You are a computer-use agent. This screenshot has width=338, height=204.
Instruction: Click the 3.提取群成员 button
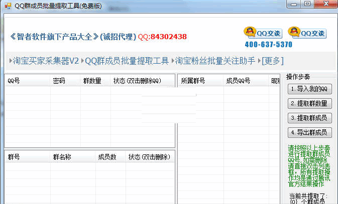pos(310,118)
